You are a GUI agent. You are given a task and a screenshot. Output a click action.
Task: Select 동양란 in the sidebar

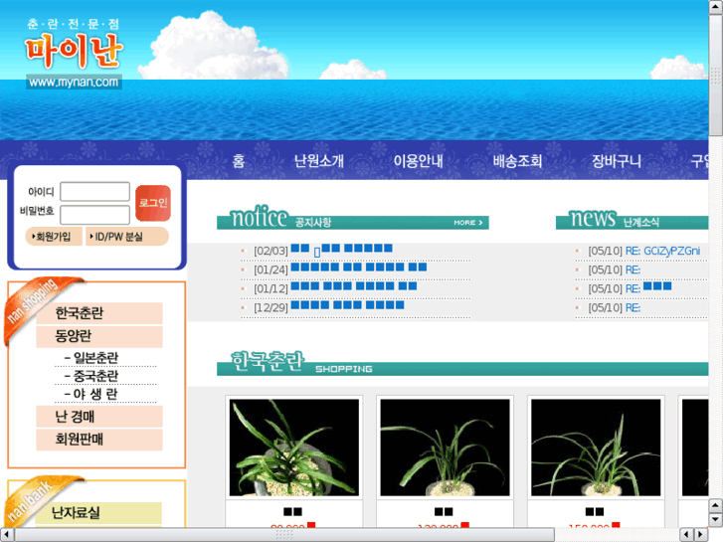click(x=99, y=336)
